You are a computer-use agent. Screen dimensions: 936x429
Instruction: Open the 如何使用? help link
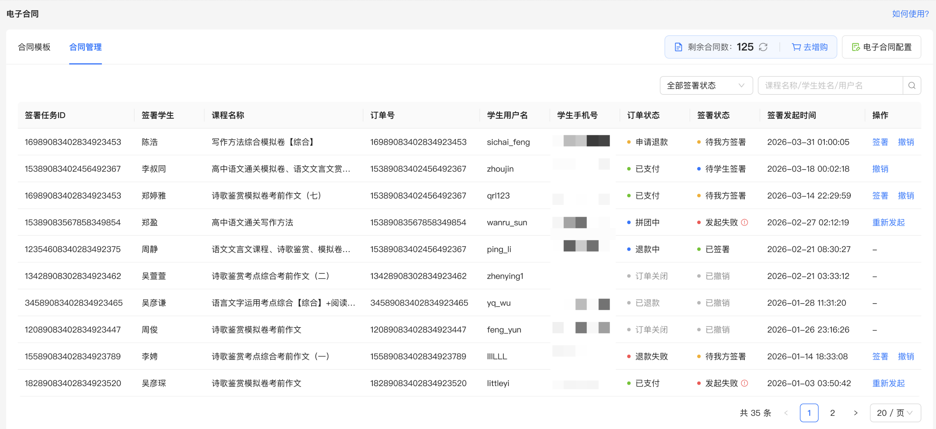point(910,14)
